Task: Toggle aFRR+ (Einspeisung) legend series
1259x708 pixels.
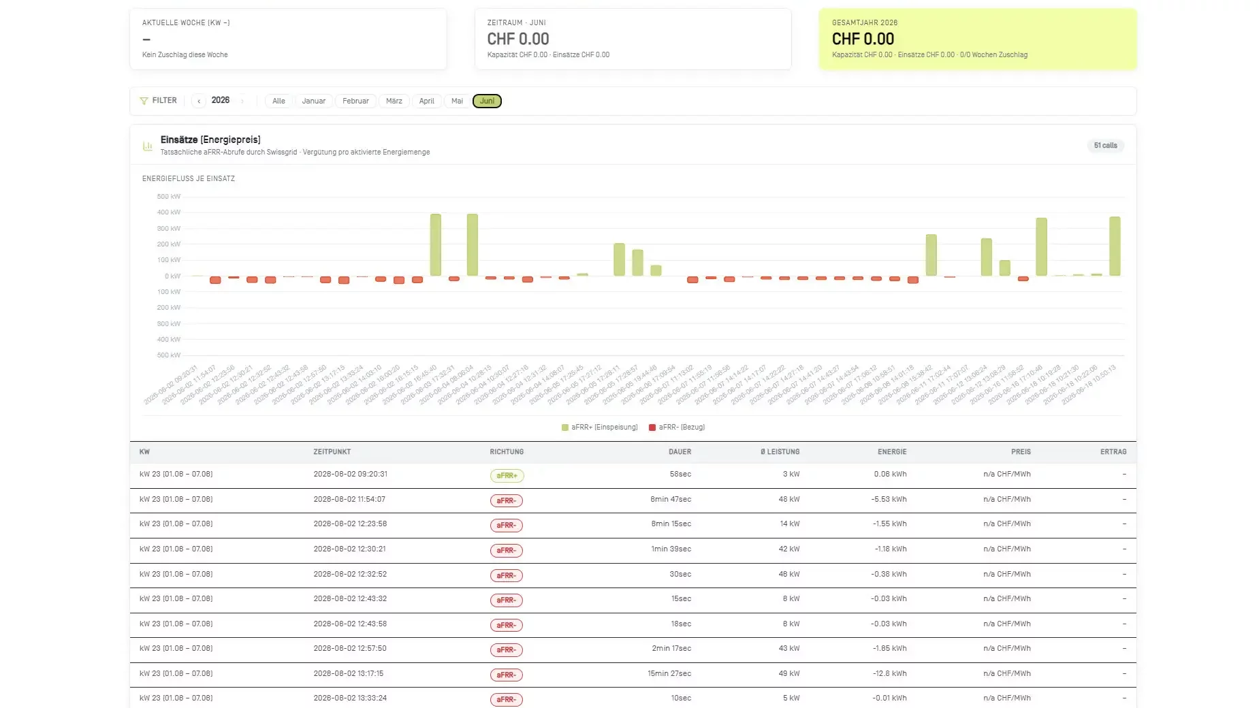Action: point(599,428)
